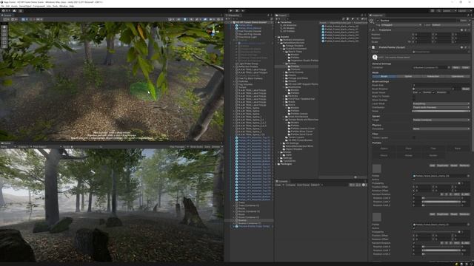Click the Step frame button
The height and width of the screenshot is (266, 474).
(243, 11)
